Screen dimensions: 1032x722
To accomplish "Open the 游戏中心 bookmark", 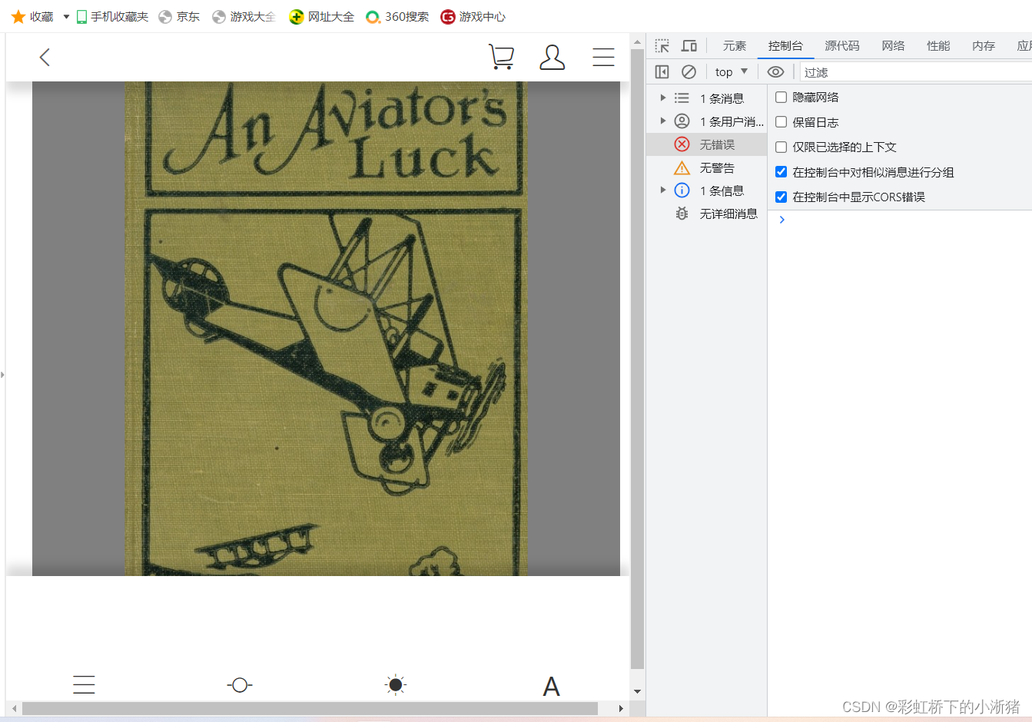I will pyautogui.click(x=473, y=16).
